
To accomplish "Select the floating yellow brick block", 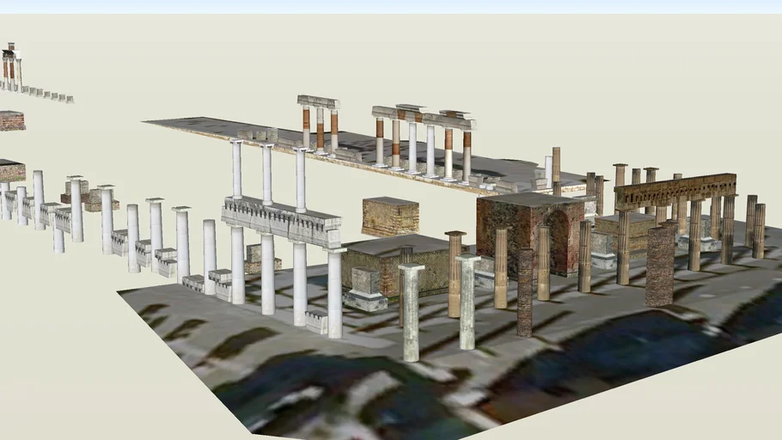I will [390, 217].
